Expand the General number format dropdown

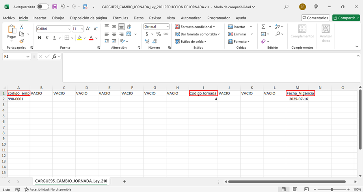[168, 27]
